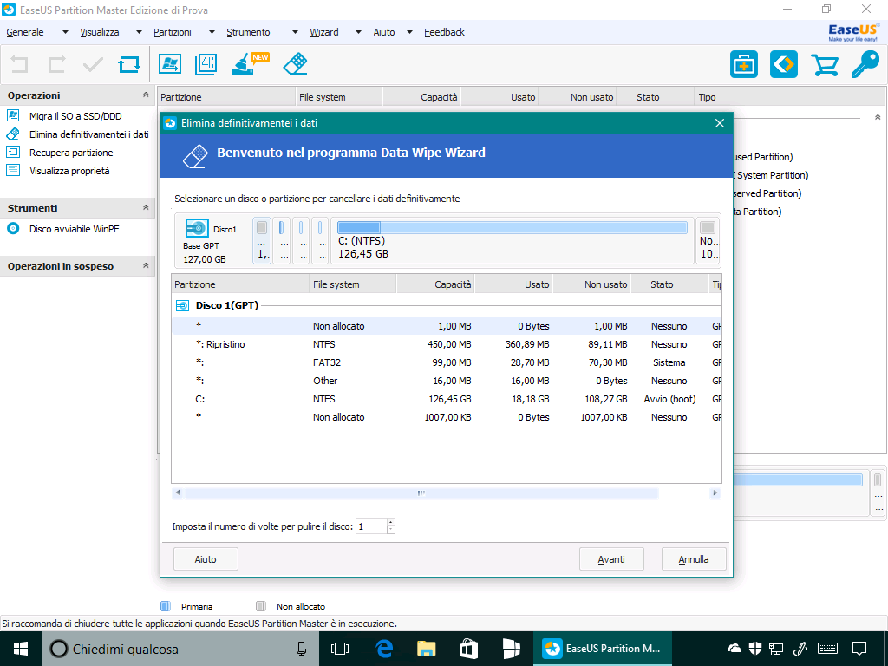Open Microsoft Store from taskbar

point(468,649)
